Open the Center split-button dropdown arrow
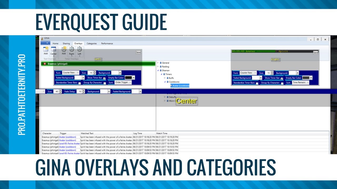Image resolution: width=337 pixels, height=189 pixels. (54, 56)
